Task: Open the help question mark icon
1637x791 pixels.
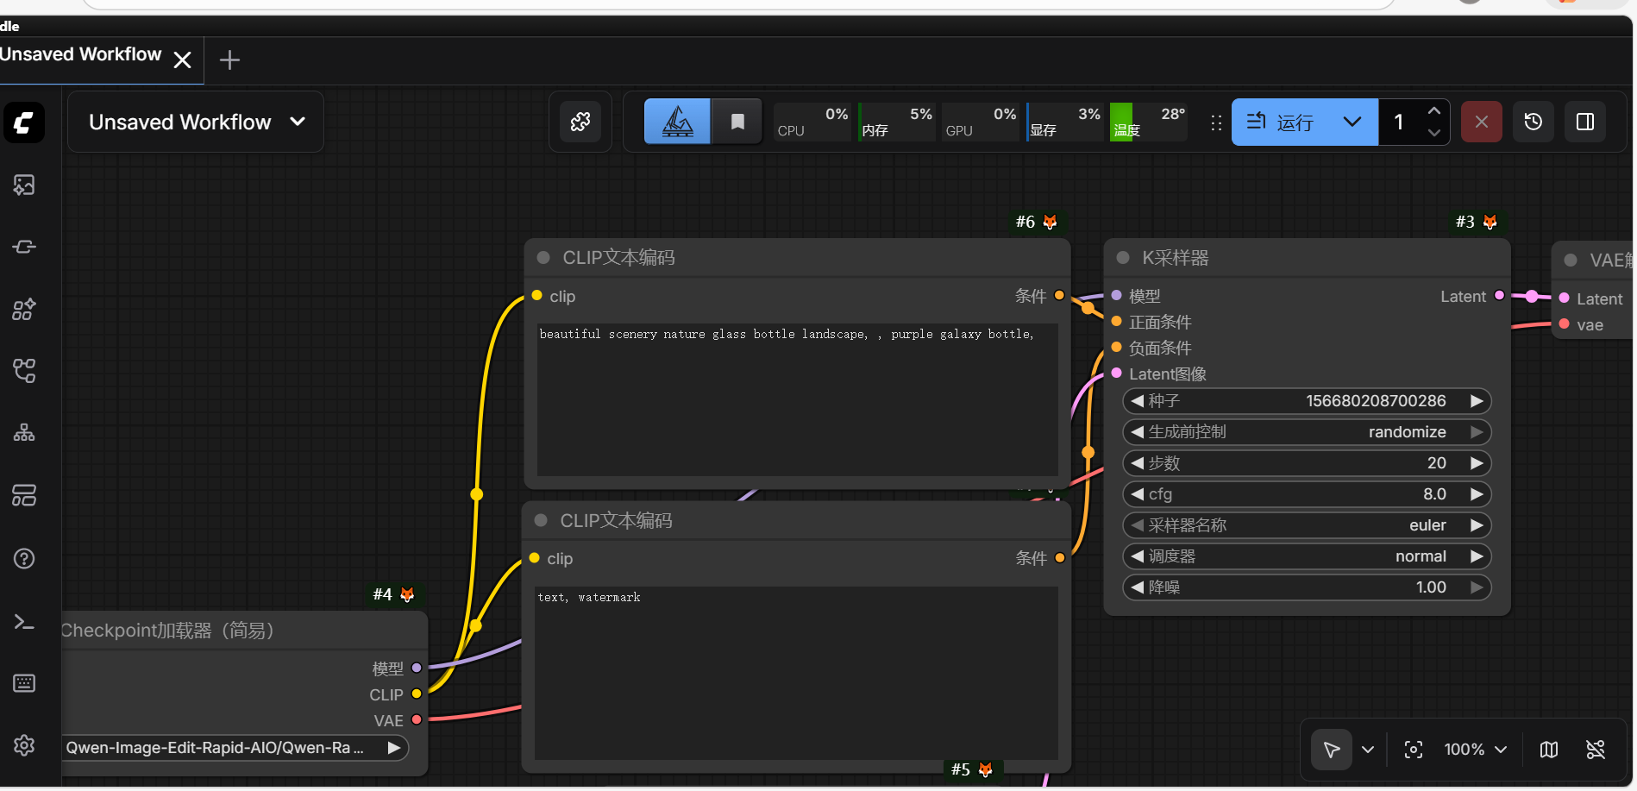Action: 24,559
